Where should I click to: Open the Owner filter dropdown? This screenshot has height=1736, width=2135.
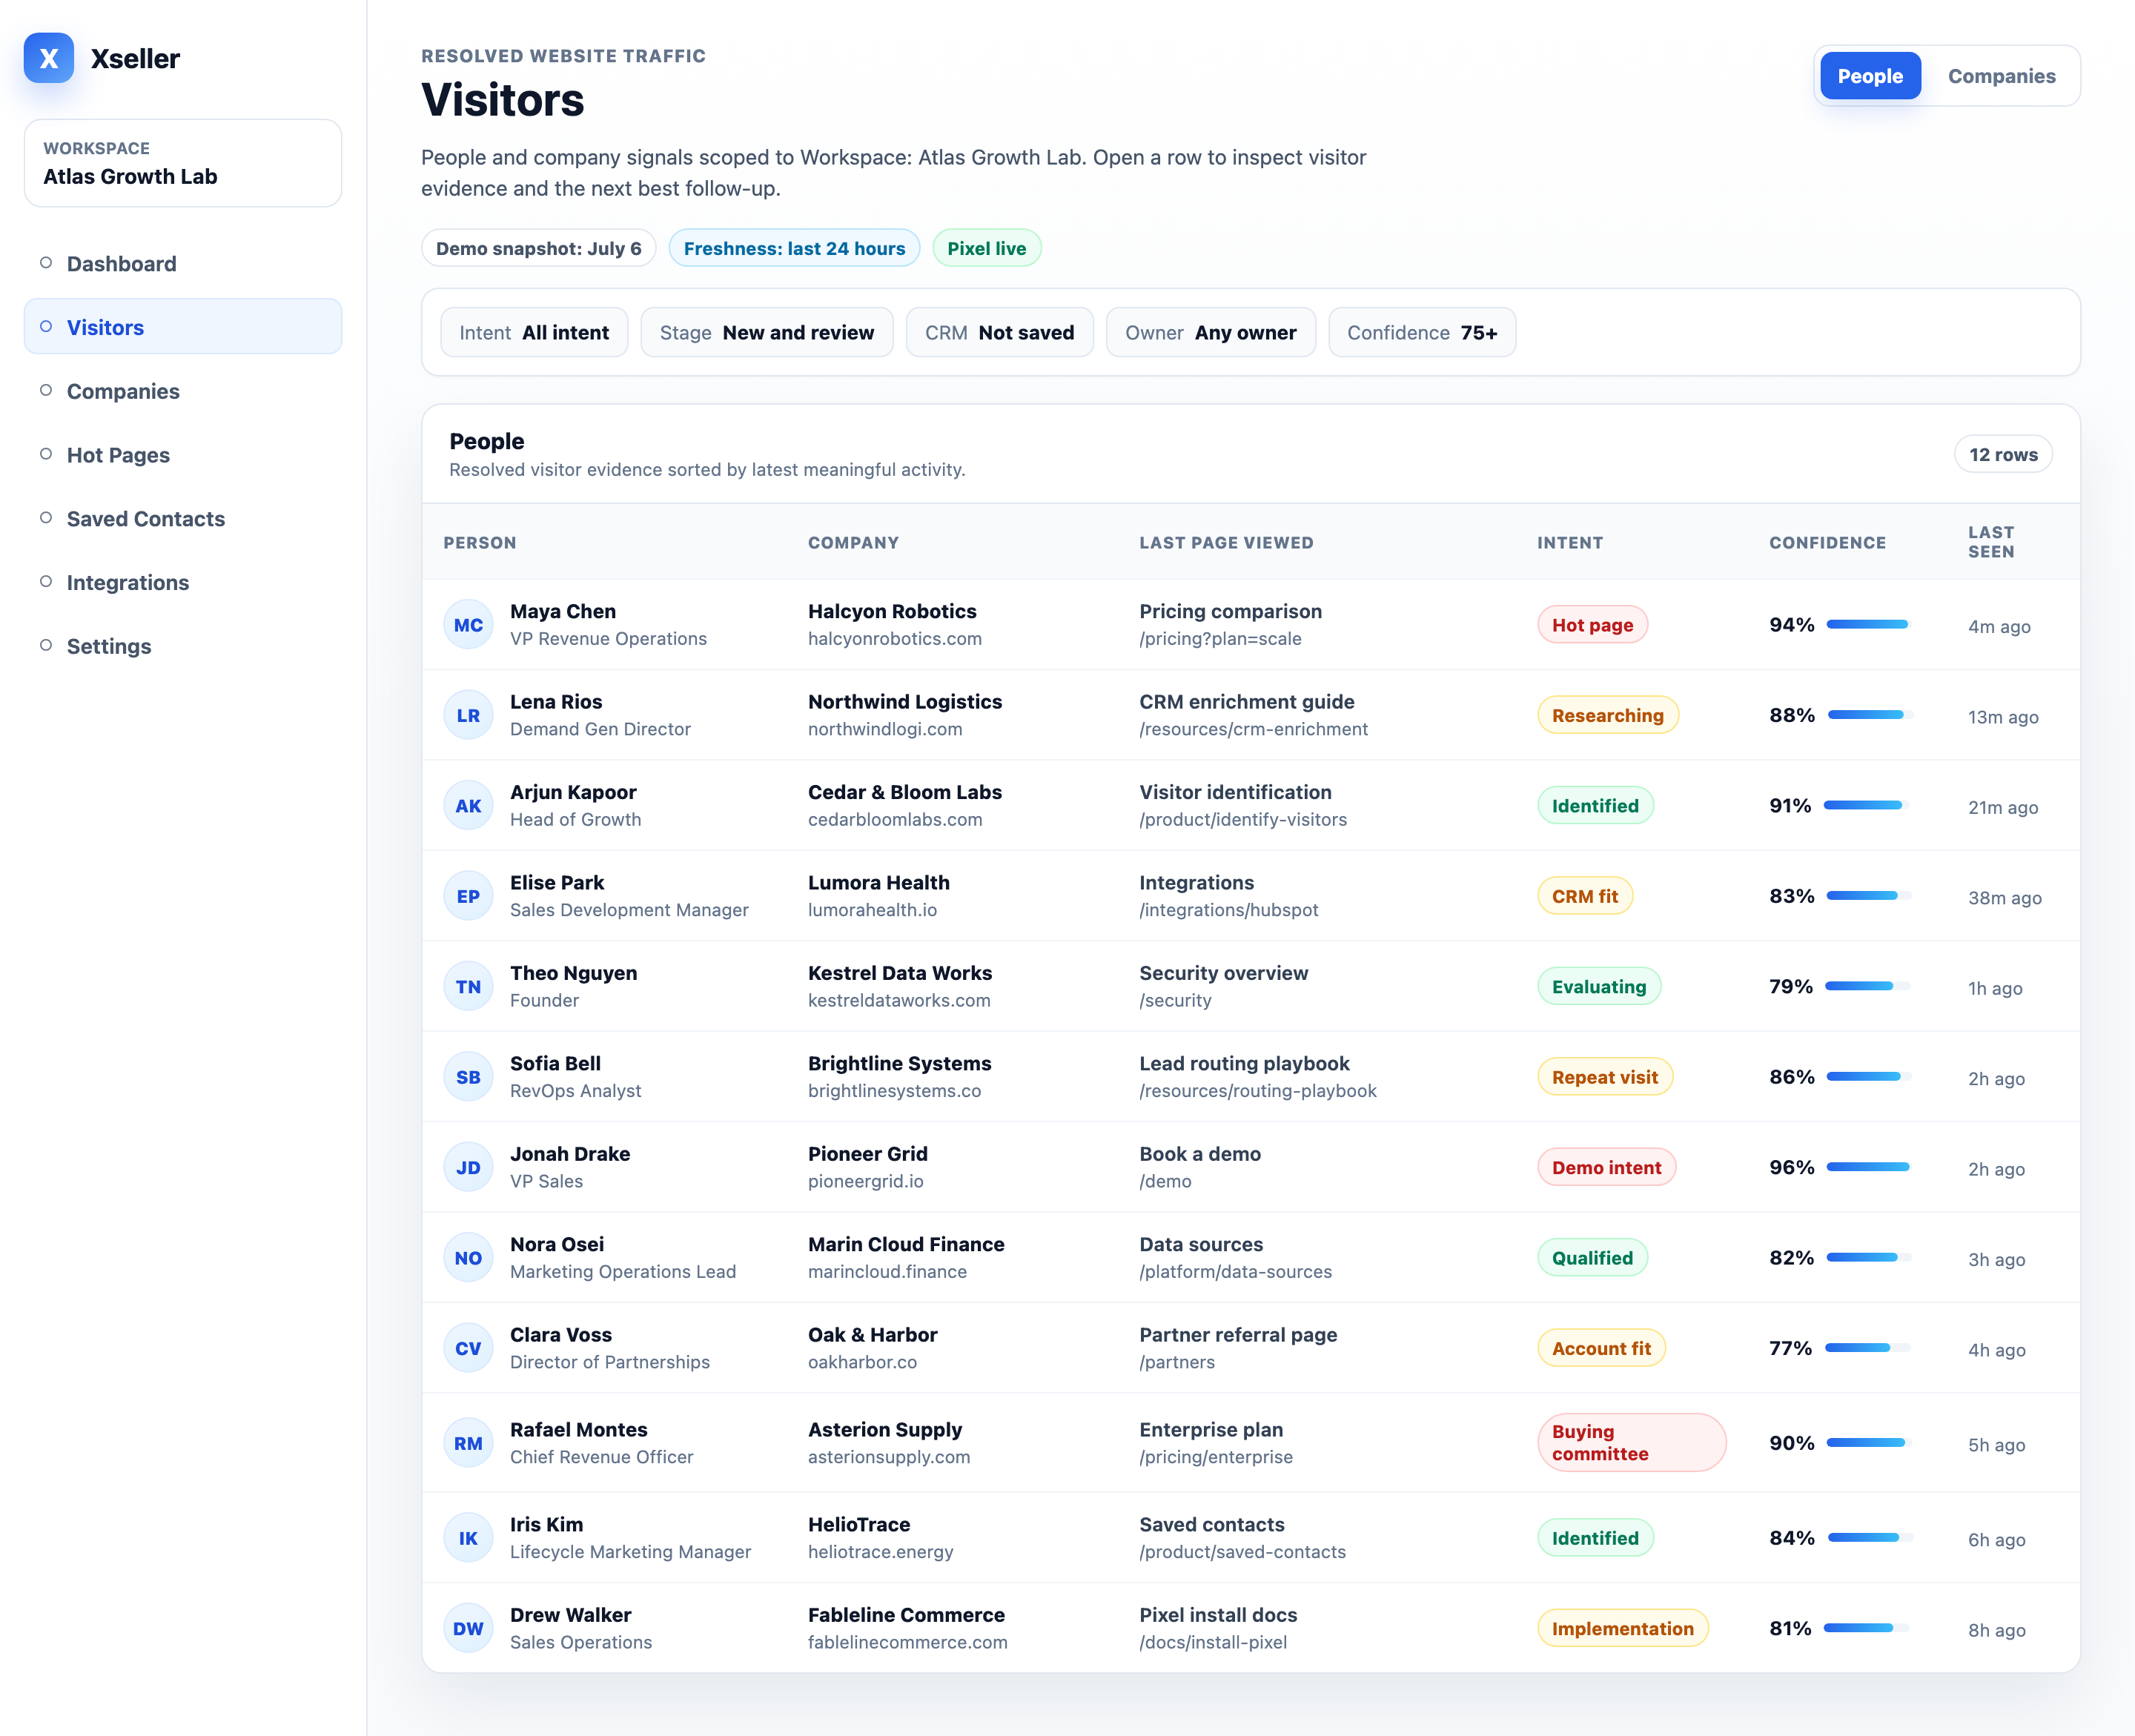click(1211, 332)
